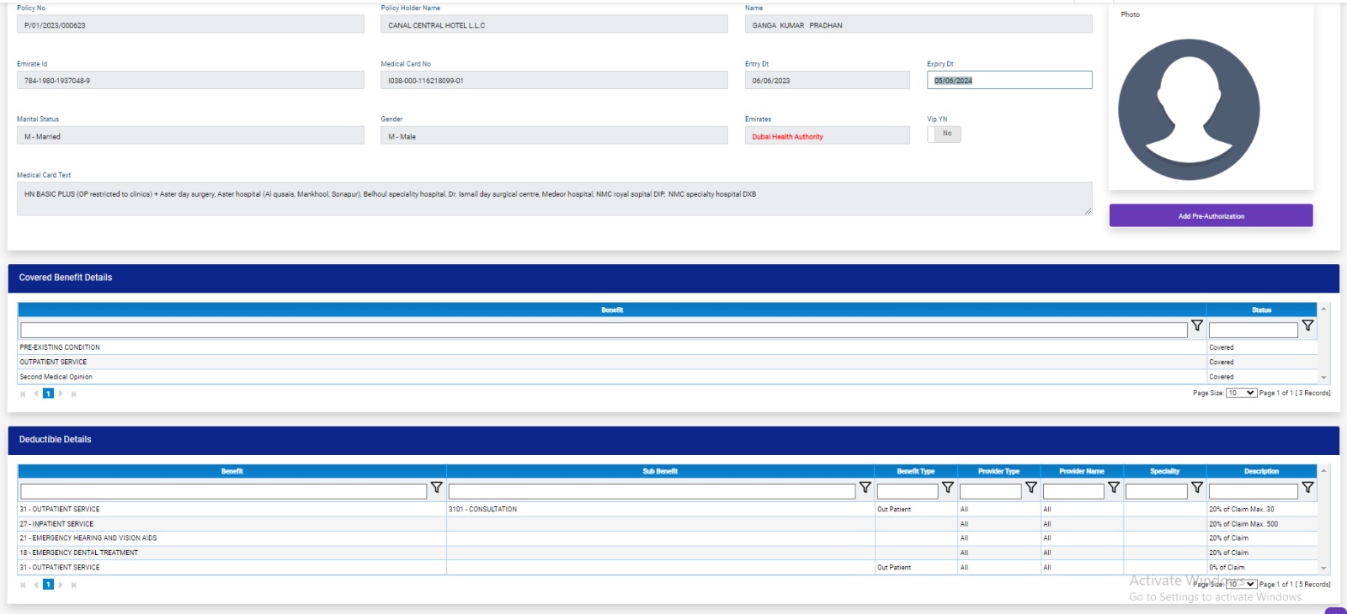Click filter icon for Covered Benefit column
This screenshot has height=614, width=1347.
click(x=1196, y=326)
